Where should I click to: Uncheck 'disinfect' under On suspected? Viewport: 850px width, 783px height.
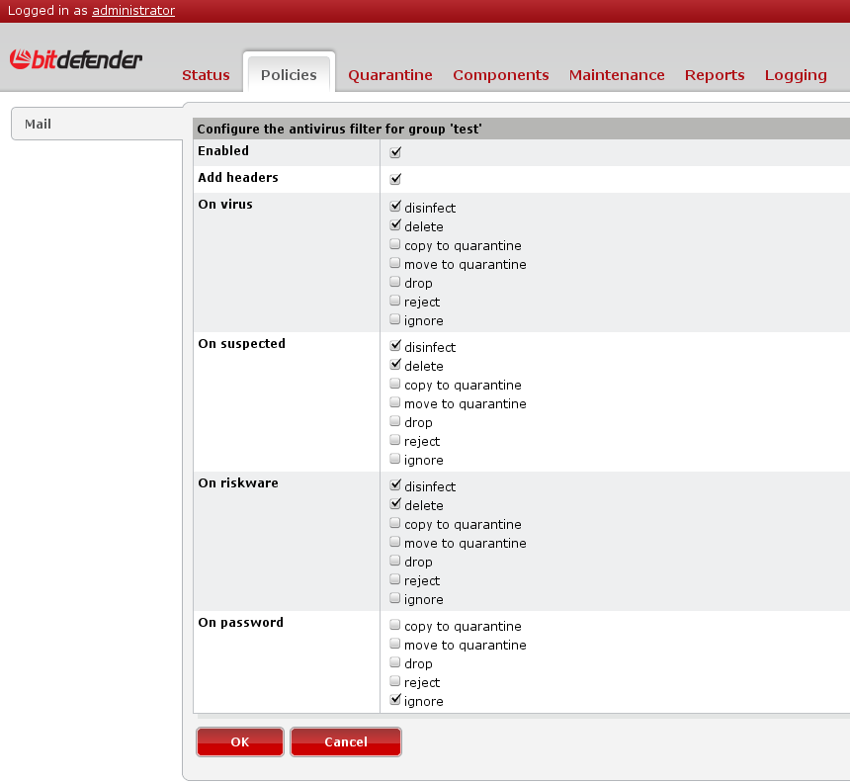click(x=395, y=346)
